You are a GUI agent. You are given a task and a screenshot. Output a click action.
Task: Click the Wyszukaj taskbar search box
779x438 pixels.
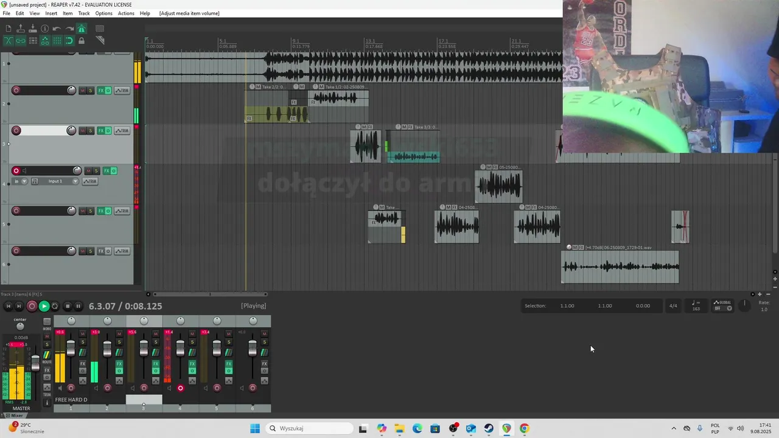[309, 428]
